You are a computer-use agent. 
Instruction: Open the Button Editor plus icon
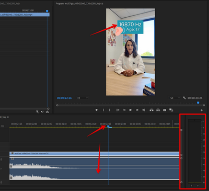(202, 110)
